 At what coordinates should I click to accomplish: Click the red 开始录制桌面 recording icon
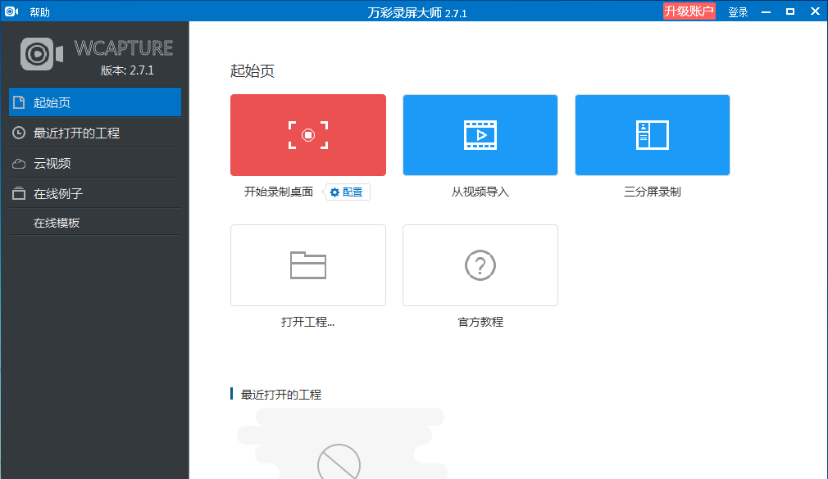pos(307,134)
